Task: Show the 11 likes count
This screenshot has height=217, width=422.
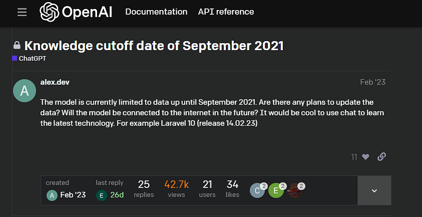Action: [x=354, y=157]
